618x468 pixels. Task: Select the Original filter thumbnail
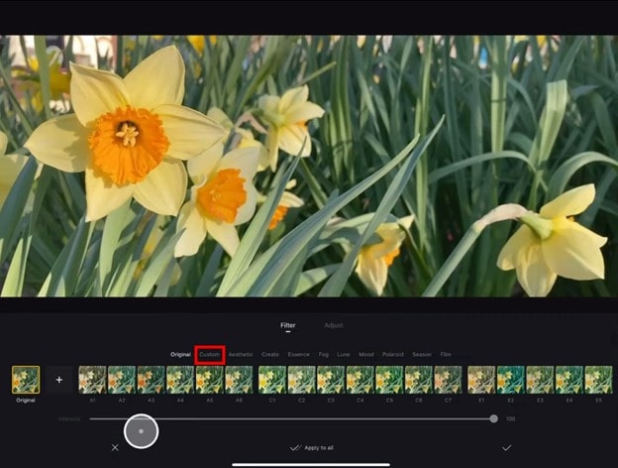(x=26, y=380)
